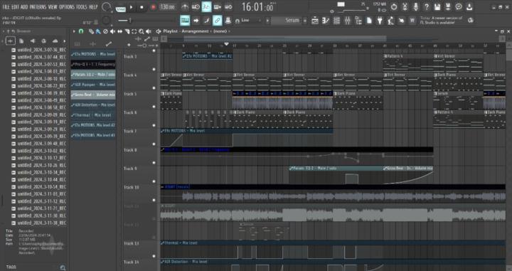Pick the Thermal - Mix level clip in picker
The image size is (512, 271).
click(x=93, y=115)
